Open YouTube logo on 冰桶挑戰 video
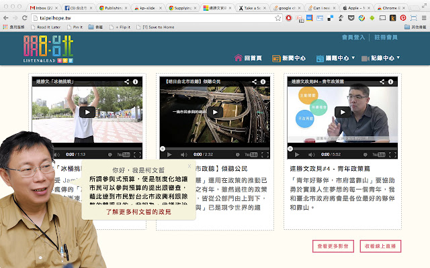Viewport: 430px width, 268px height. (124, 155)
